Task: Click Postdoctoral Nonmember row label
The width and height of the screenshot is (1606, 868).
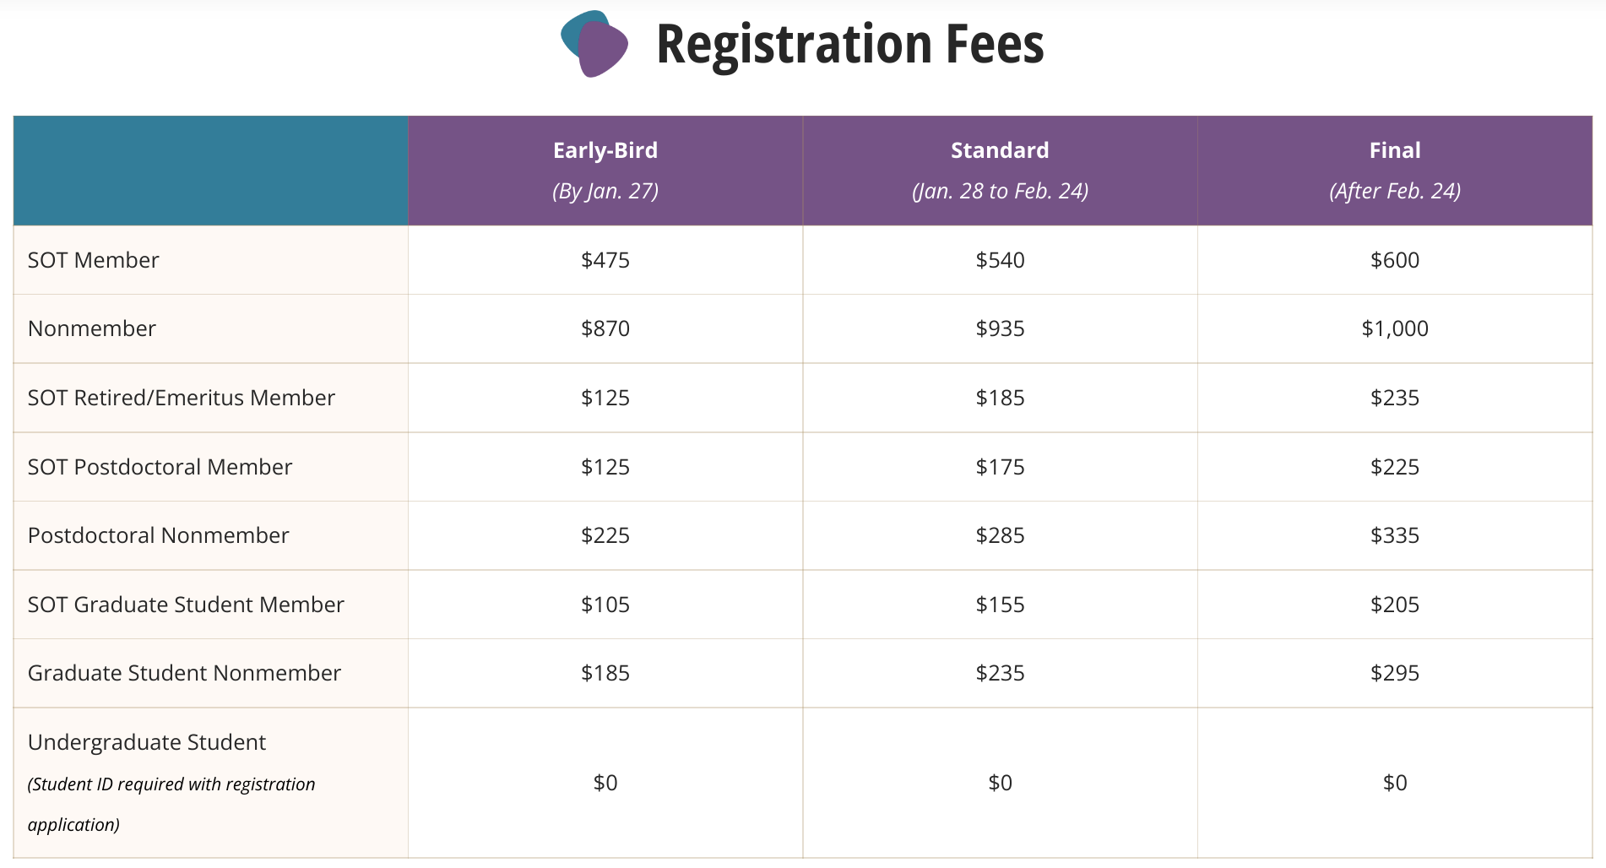Action: (158, 535)
